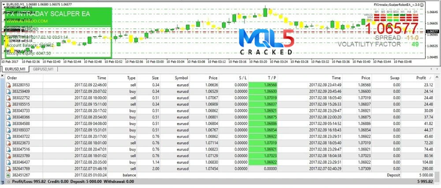Image resolution: width=441 pixels, height=188 pixels.
Task: Click the profit value 290.00
Action: pos(427,169)
